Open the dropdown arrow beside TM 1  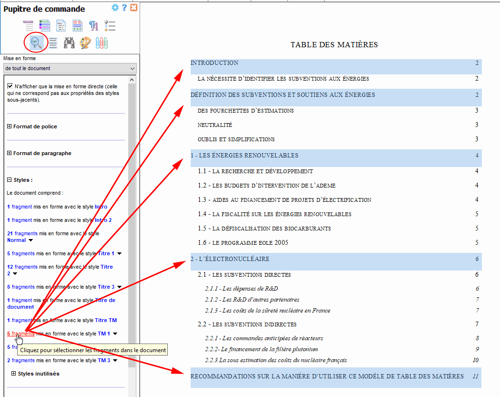tap(115, 334)
